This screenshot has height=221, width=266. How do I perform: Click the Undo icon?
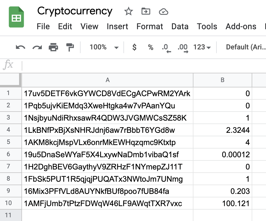tap(21, 47)
